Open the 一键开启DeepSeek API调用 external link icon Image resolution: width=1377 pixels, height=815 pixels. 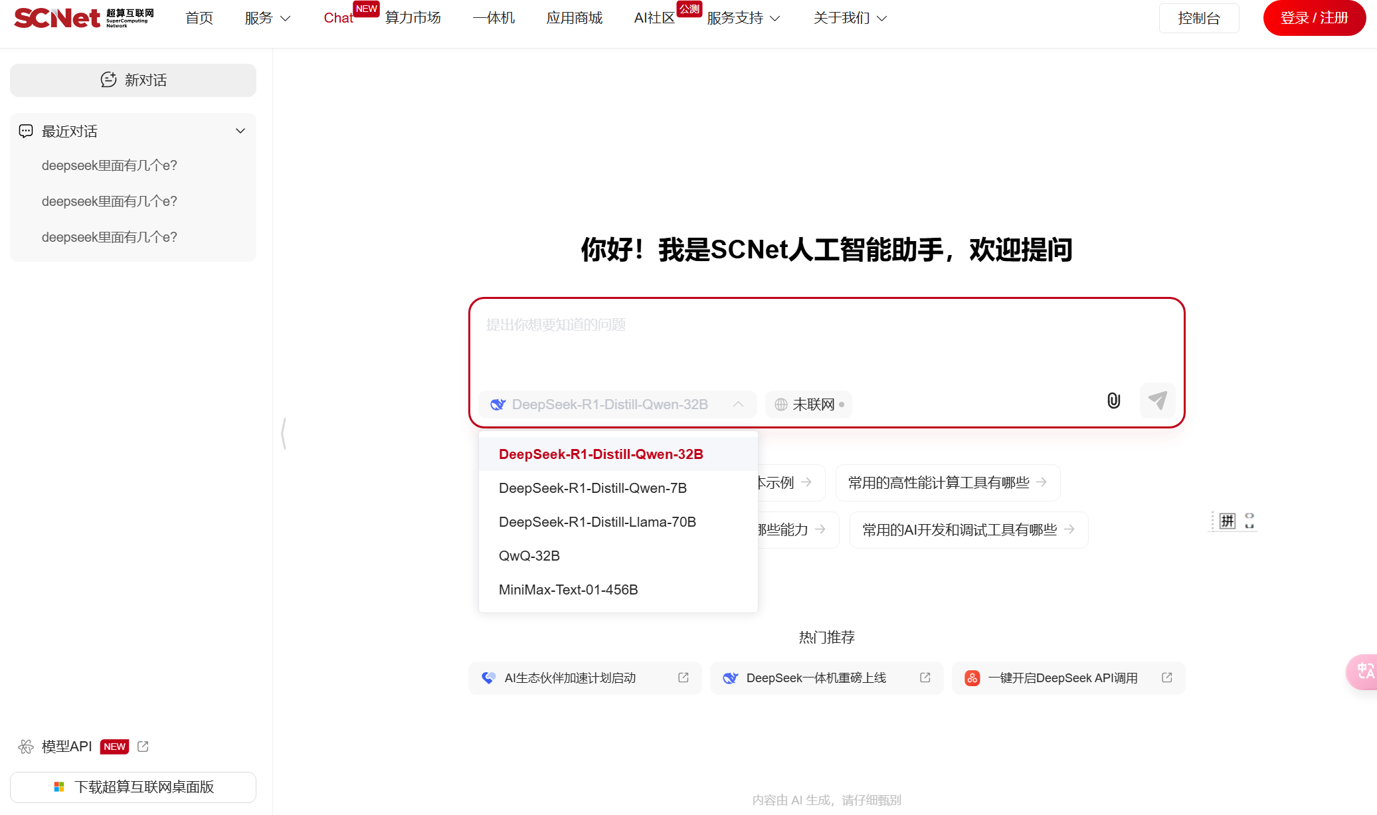(x=1166, y=678)
